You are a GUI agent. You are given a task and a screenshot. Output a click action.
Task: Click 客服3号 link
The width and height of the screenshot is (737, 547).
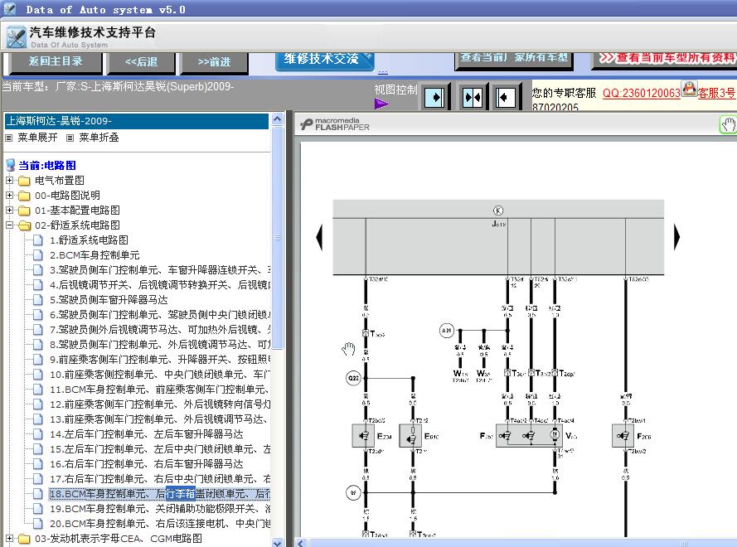[716, 93]
